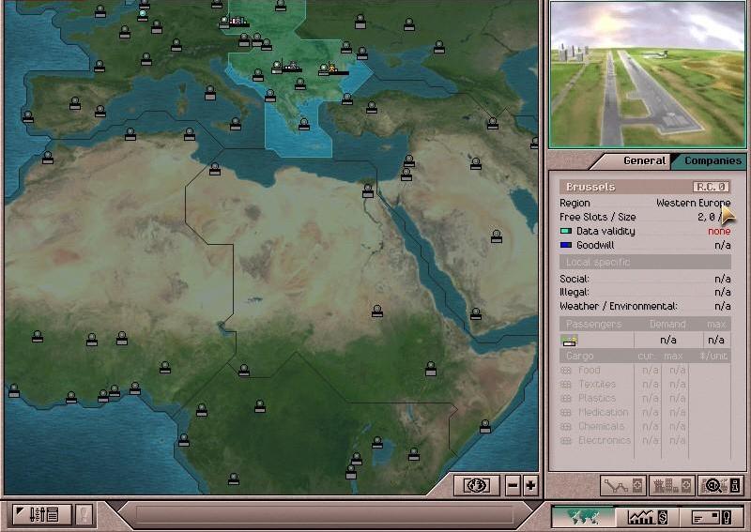Open the world map view button
751x532 pixels.
(582, 515)
